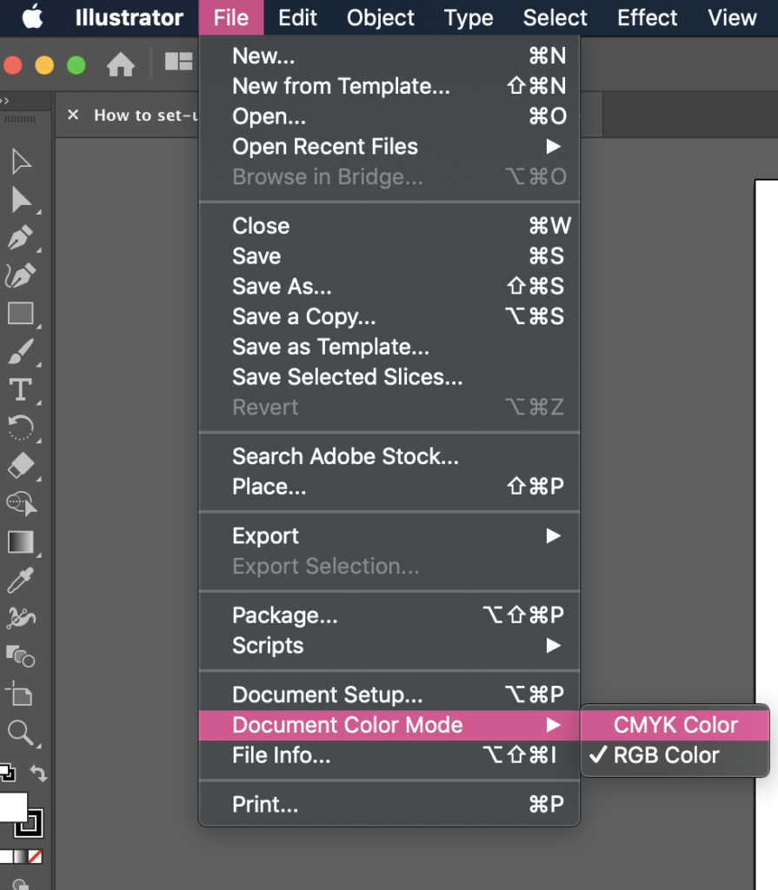Open the Open Recent Files submenu
Viewport: 778px width, 890px height.
324,147
